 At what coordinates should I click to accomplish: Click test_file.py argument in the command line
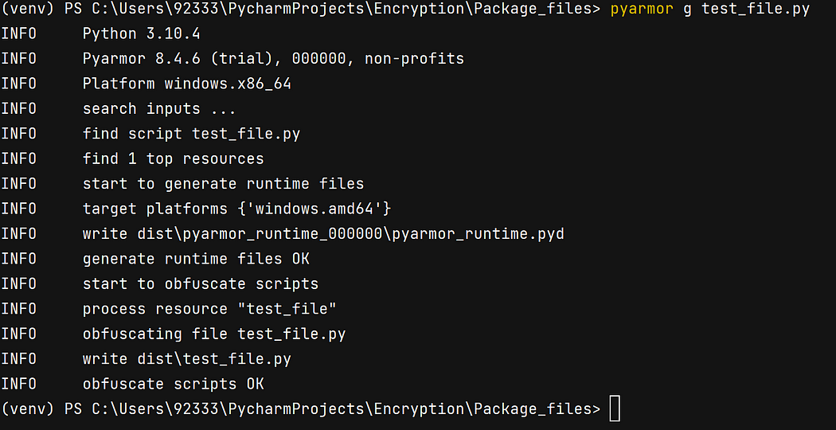[x=756, y=10]
